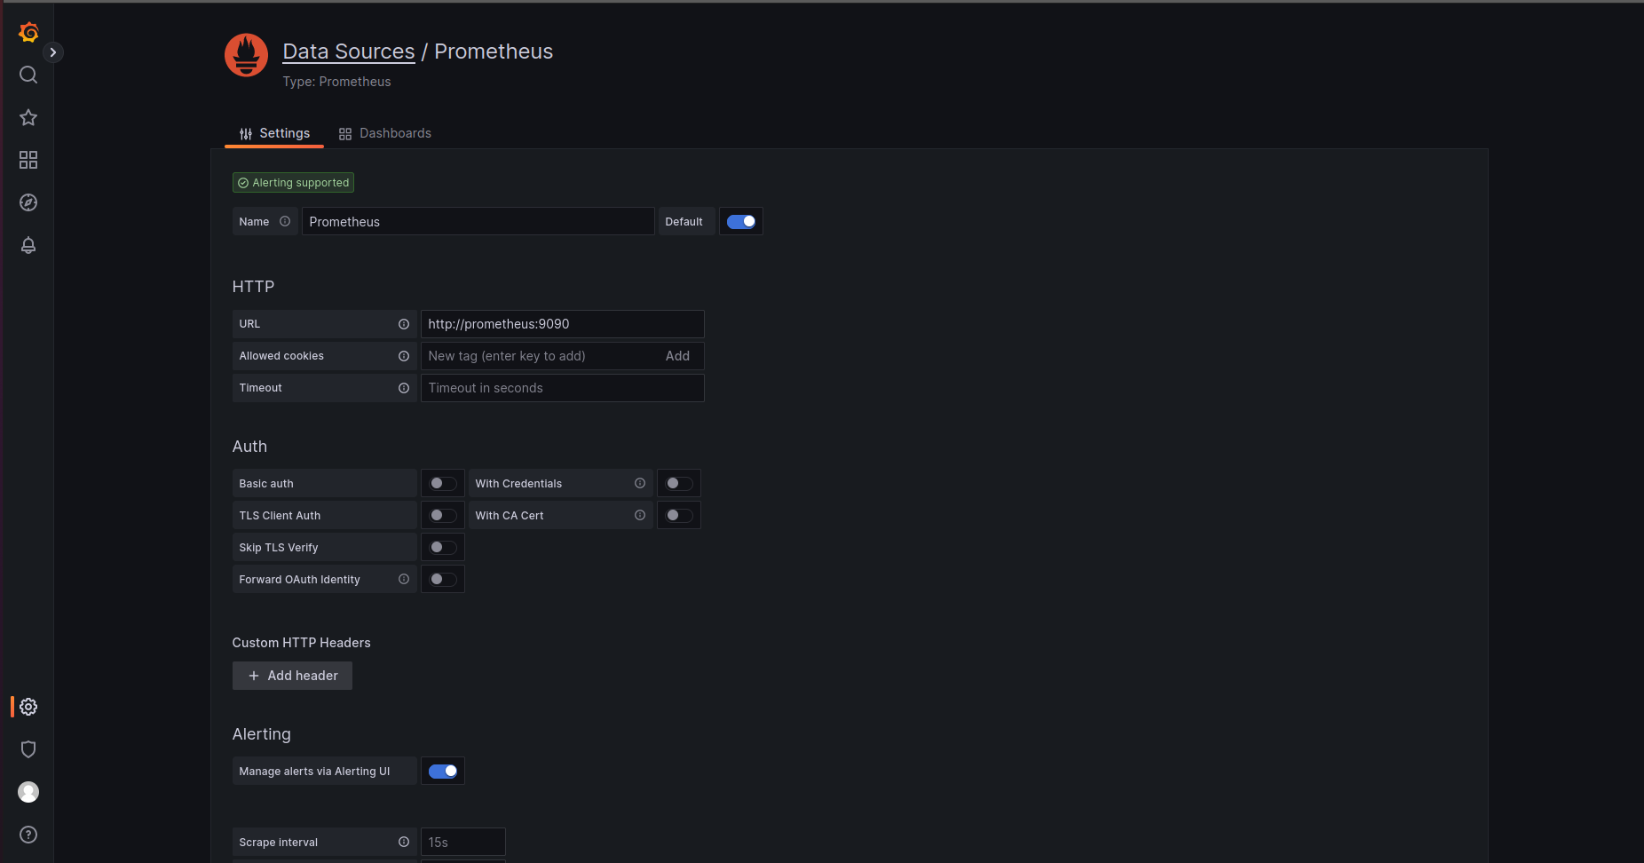Image resolution: width=1644 pixels, height=863 pixels.
Task: Click the Prometheus flame logo
Action: coord(247,55)
